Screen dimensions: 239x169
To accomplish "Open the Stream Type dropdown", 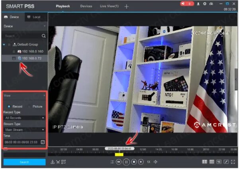I will pos(24,130).
